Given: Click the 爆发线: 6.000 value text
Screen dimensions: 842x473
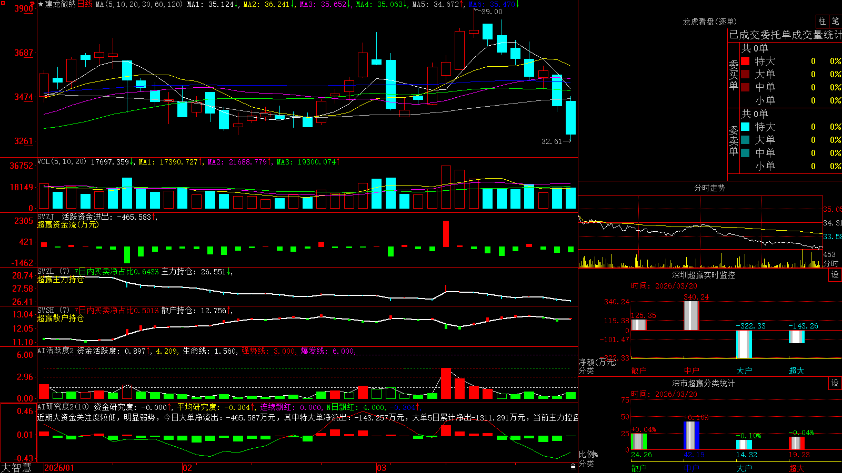Looking at the screenshot, I should (328, 351).
